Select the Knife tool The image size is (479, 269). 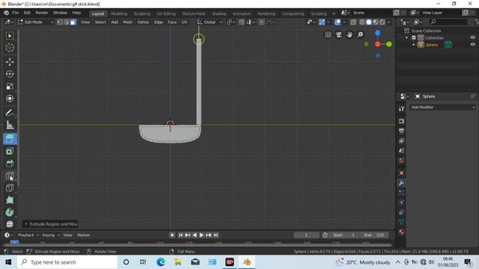point(10,188)
